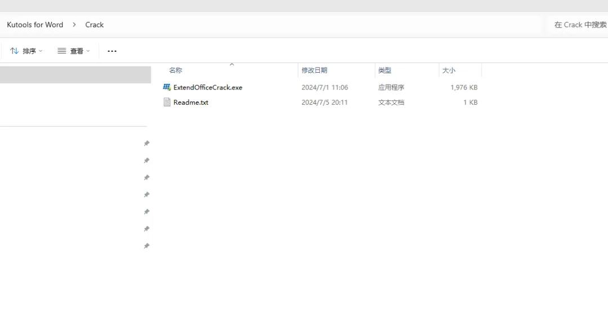The width and height of the screenshot is (608, 320).
Task: Click the Readme.txt text document icon
Action: 167,103
